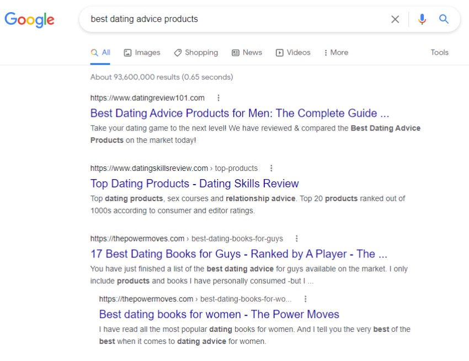
Task: Start voice search with microphone icon
Action: pyautogui.click(x=422, y=19)
